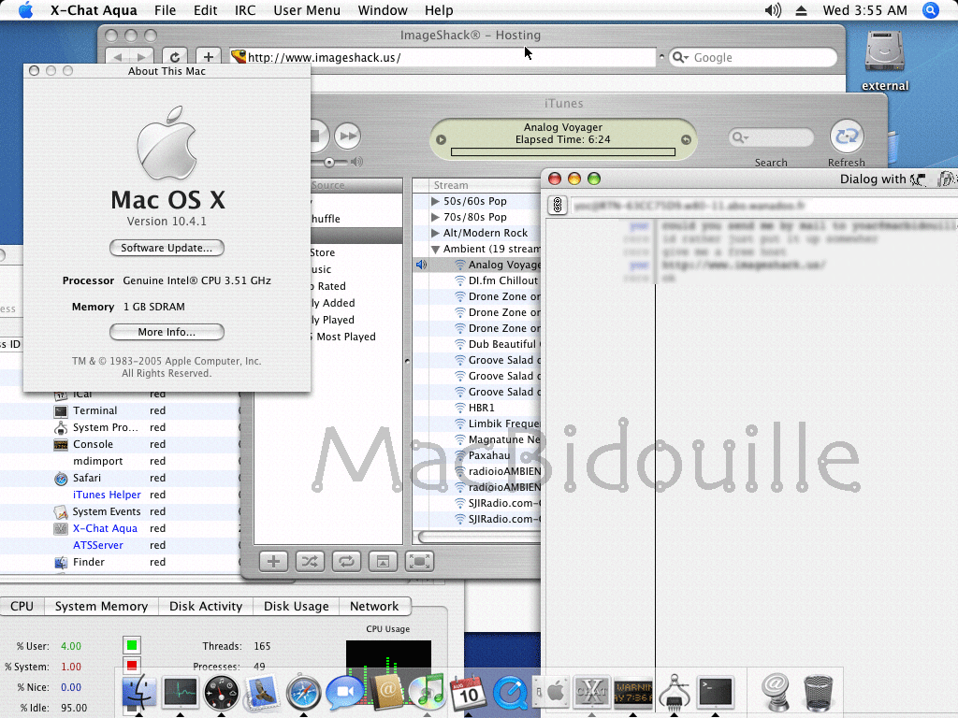
Task: Open the Apple menu
Action: (x=25, y=10)
